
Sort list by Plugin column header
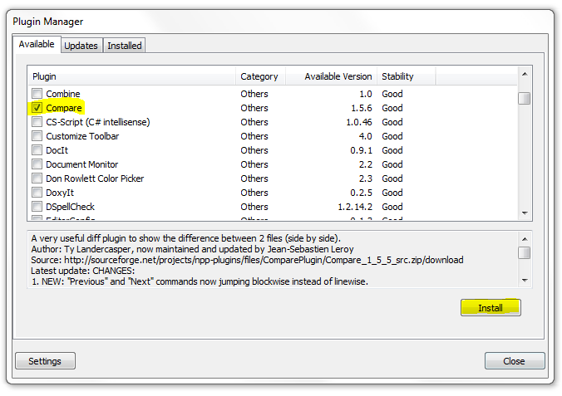[x=132, y=76]
